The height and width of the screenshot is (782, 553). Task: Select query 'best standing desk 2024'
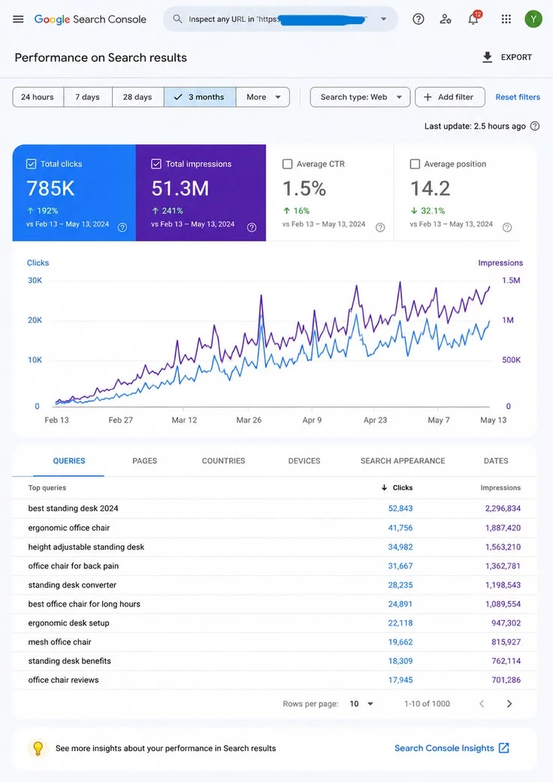click(x=73, y=508)
